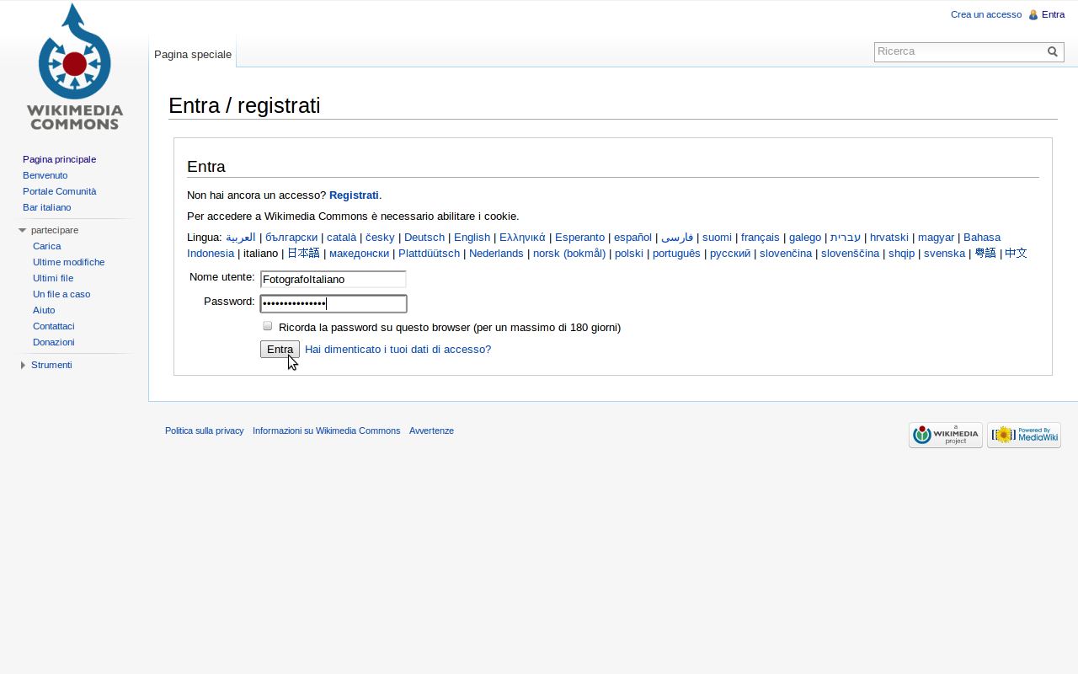
Task: Click the search magnifier icon
Action: pos(1053,51)
